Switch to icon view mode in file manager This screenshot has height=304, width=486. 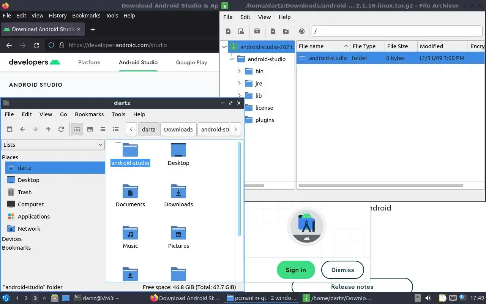click(77, 129)
